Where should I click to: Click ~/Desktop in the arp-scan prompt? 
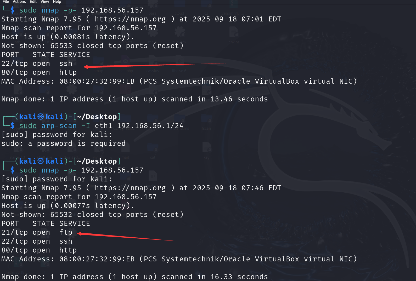pyautogui.click(x=97, y=117)
